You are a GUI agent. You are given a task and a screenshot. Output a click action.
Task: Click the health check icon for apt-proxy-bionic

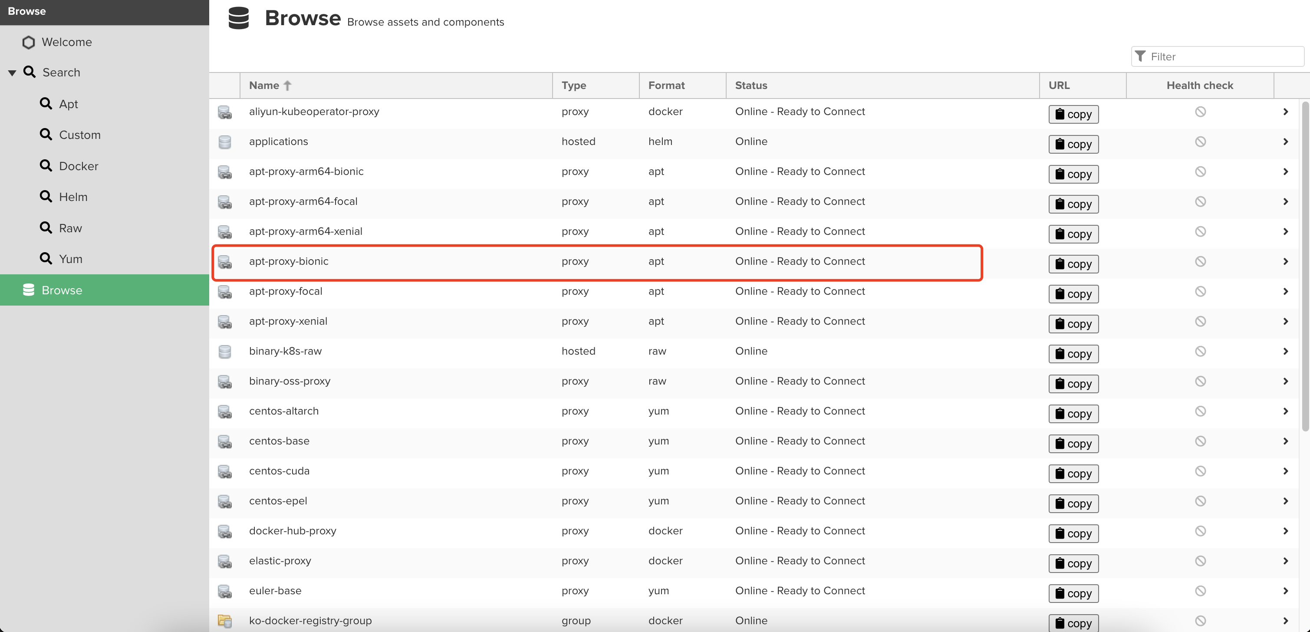click(x=1200, y=261)
